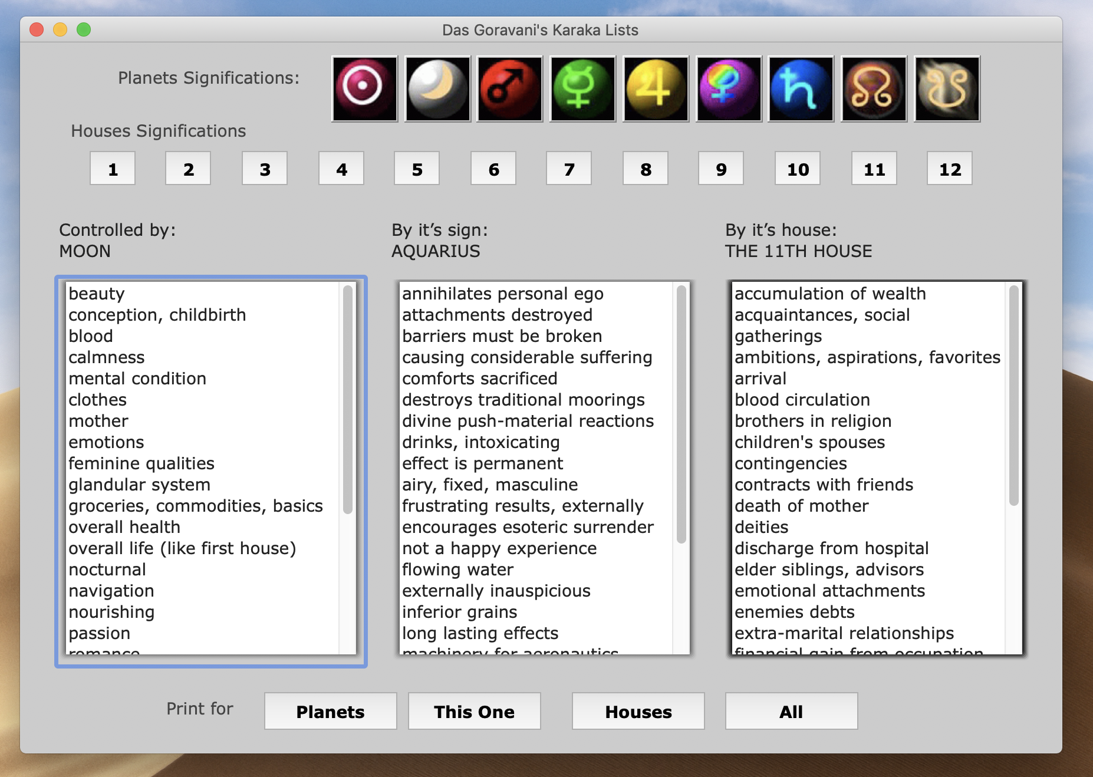
Task: Print all Houses lists
Action: point(638,711)
